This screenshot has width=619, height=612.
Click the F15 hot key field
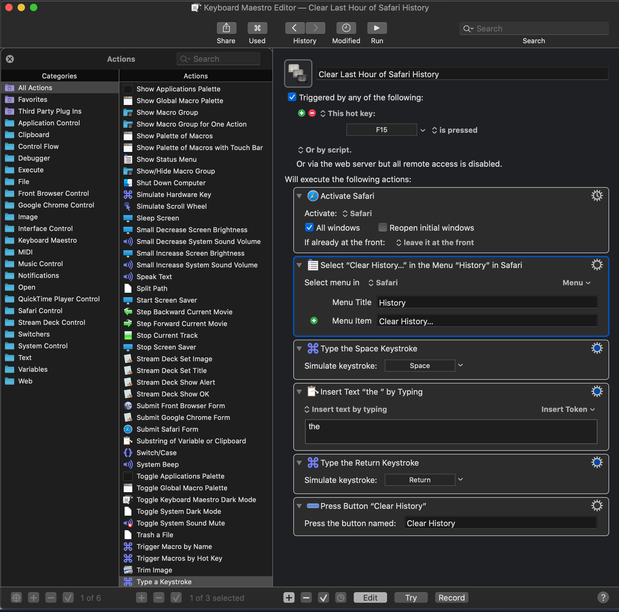pos(381,130)
